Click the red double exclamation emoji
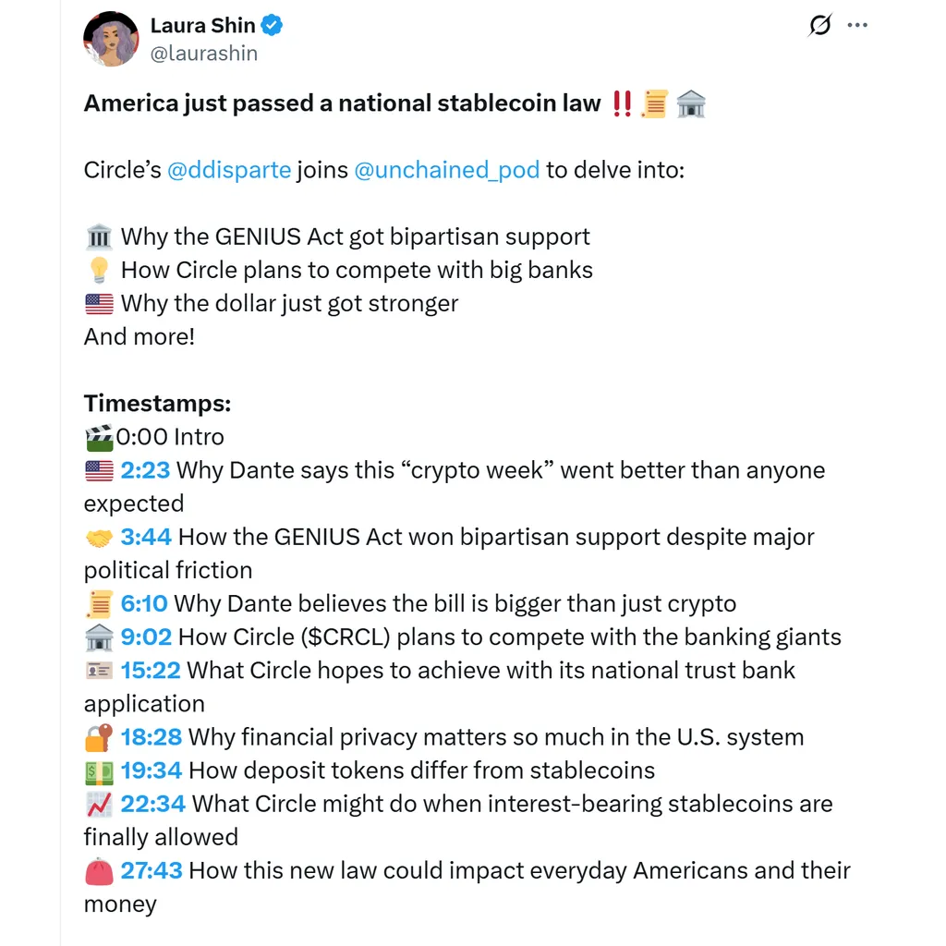Screen dimensions: 946x946 click(622, 103)
